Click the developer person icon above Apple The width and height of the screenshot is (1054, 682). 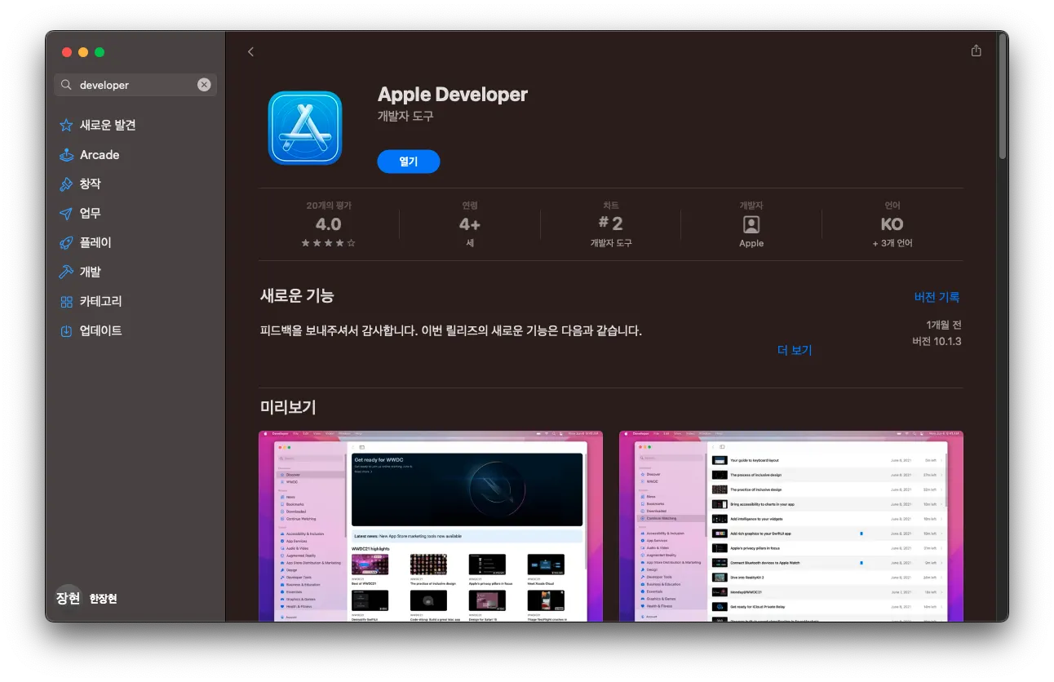pos(751,225)
